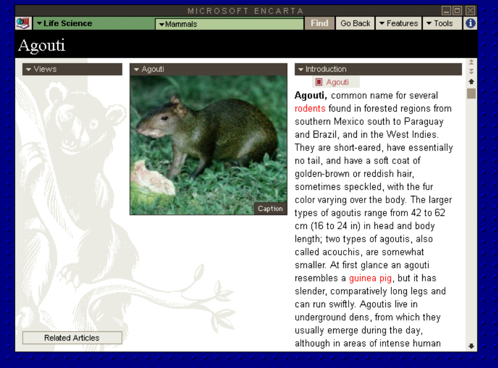Image resolution: width=498 pixels, height=368 pixels.
Task: Jump to next section with double-down arrow
Action: coord(471,72)
